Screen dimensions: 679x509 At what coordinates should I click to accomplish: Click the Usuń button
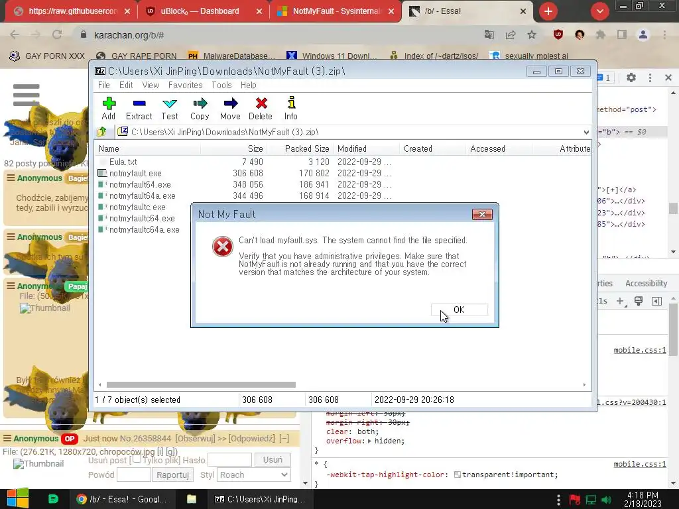[x=273, y=460]
